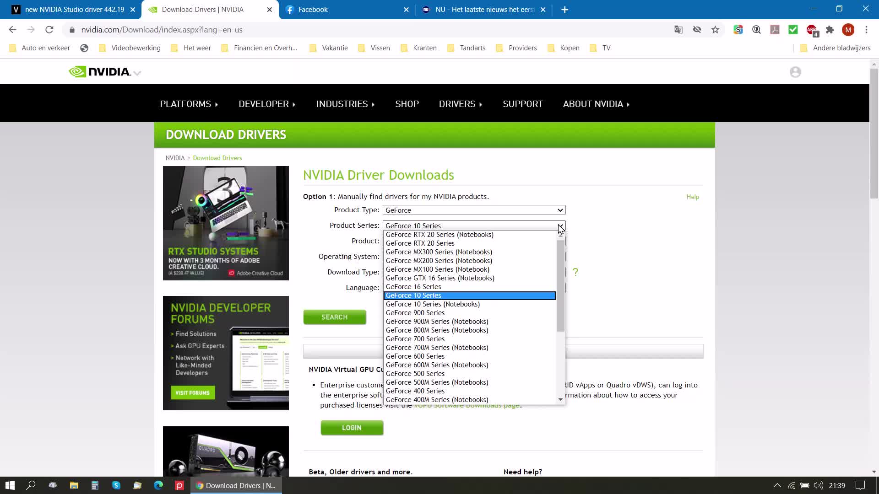Click the VISIT FORUMS banner button

coord(192,393)
